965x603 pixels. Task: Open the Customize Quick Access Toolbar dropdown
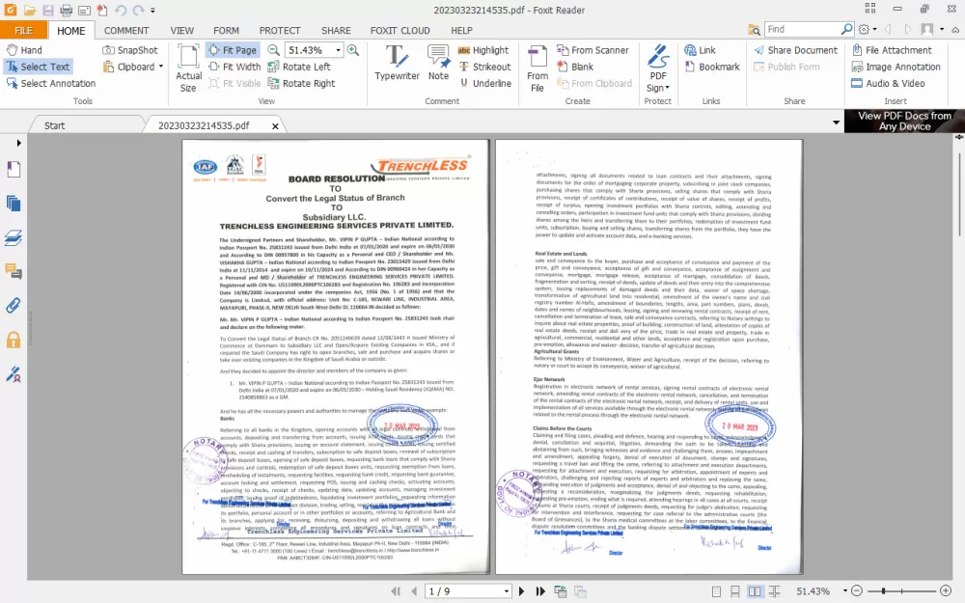click(x=152, y=11)
